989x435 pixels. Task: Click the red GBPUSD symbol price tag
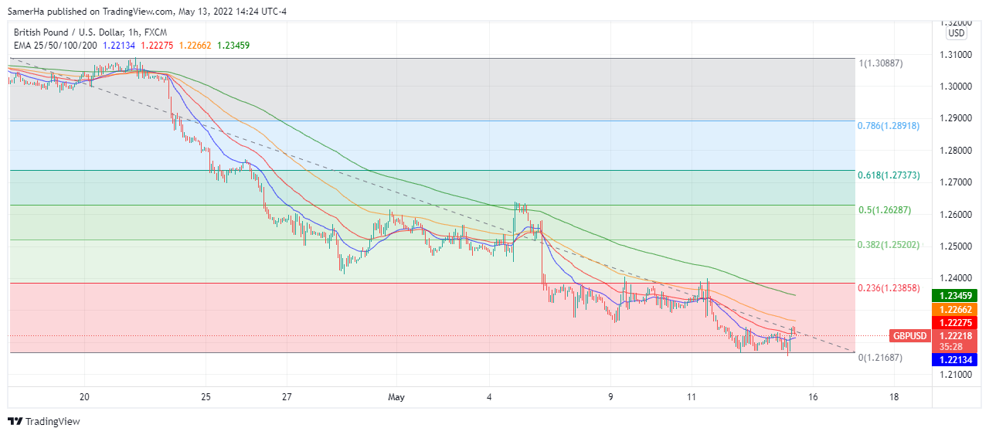tap(909, 336)
